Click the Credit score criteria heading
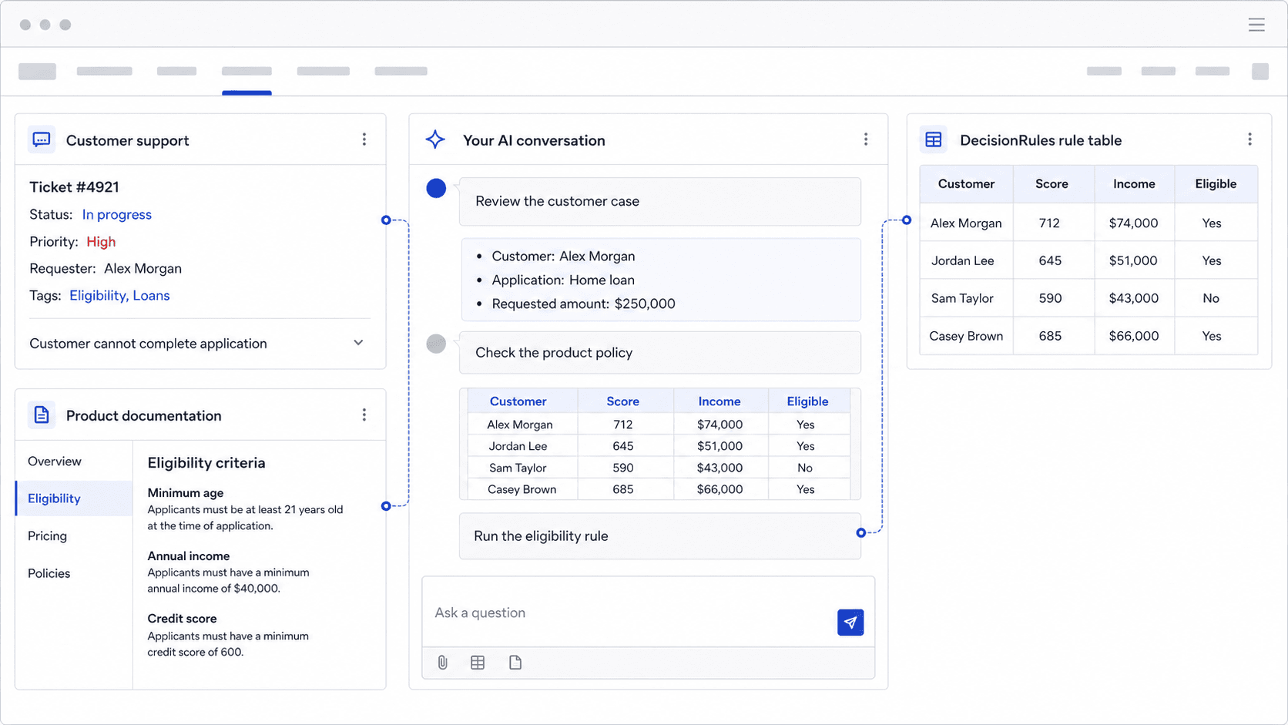Viewport: 1288px width, 725px height. (182, 619)
